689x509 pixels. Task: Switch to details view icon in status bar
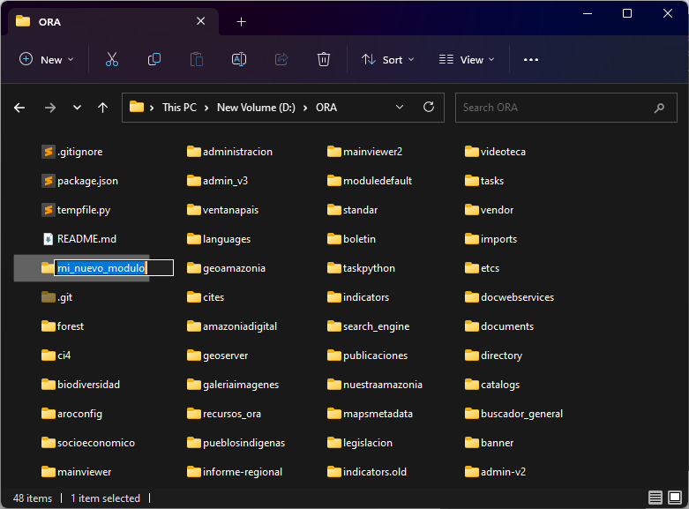tap(655, 498)
